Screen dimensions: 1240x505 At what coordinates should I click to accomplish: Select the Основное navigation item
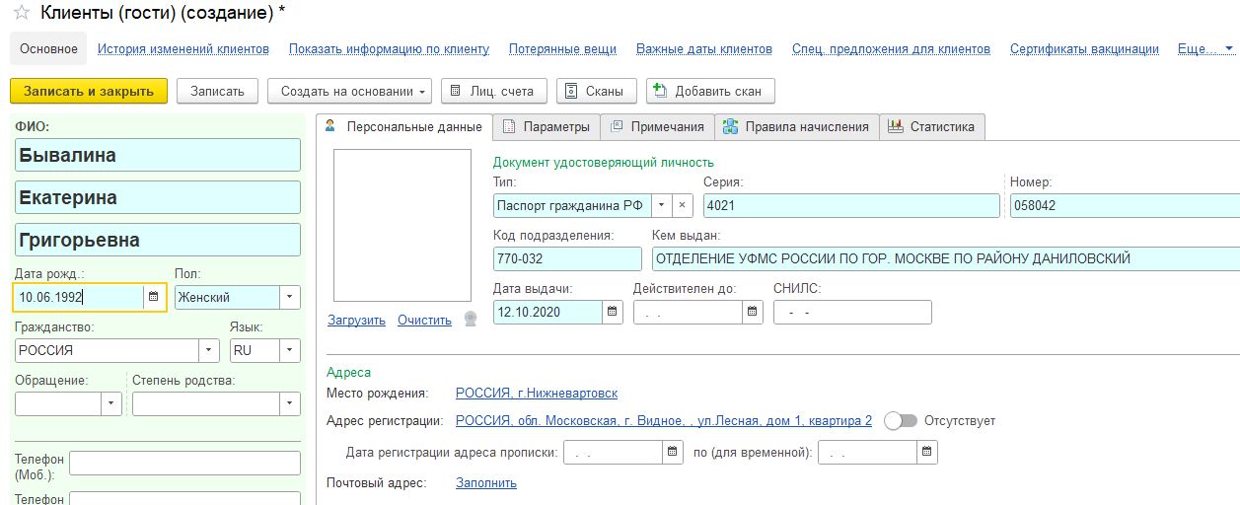48,48
